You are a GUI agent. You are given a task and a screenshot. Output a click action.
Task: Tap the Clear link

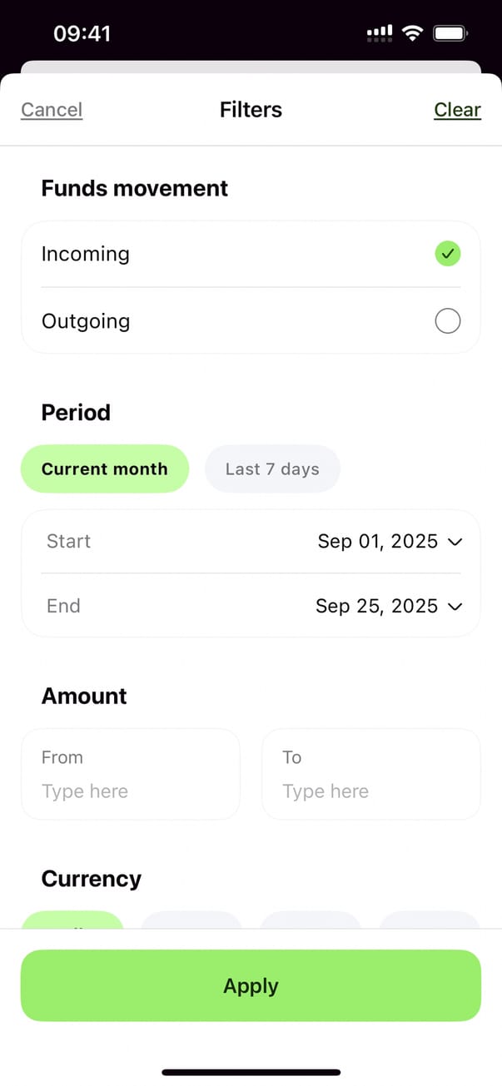click(457, 110)
